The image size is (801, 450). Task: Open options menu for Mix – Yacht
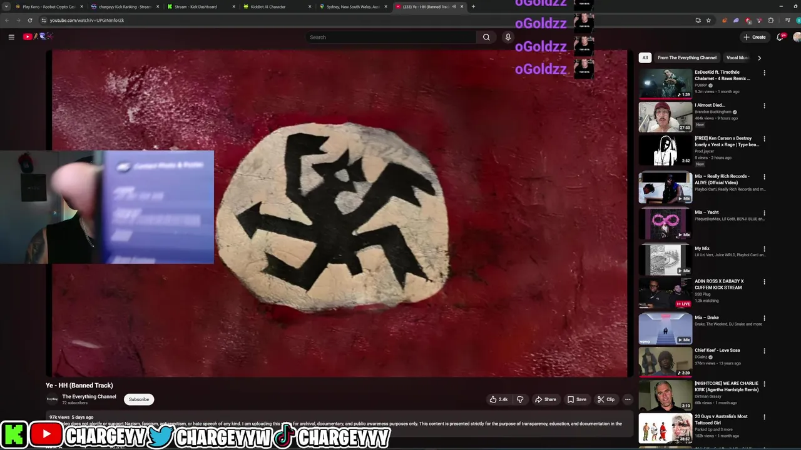coord(764,212)
